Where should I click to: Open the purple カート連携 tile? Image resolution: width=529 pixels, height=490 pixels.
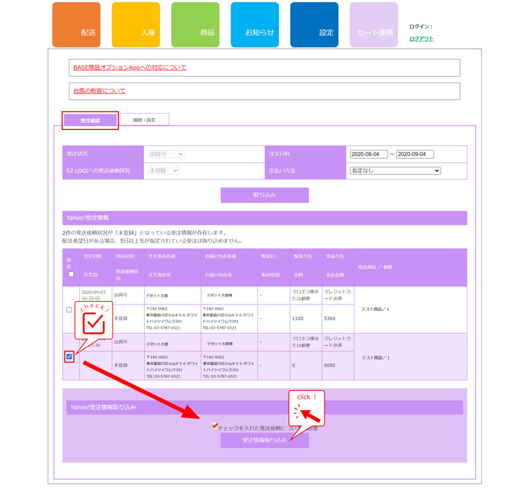pos(374,25)
